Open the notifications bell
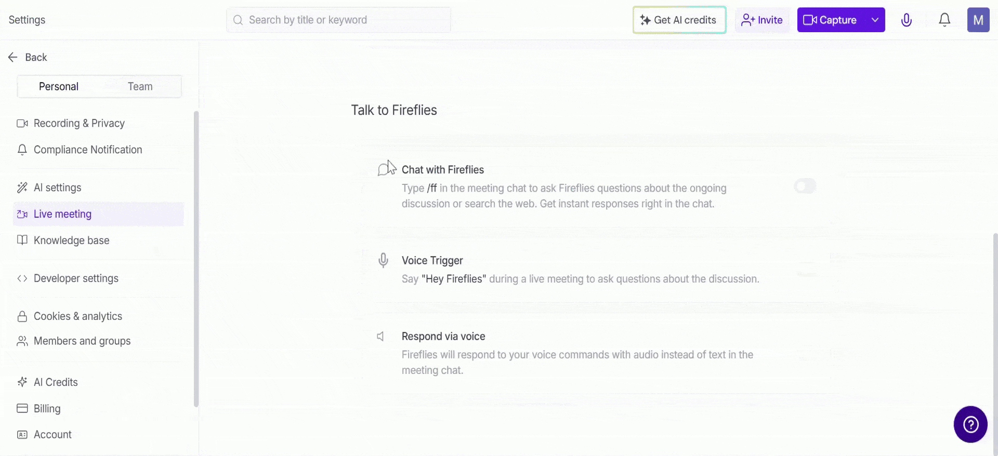Viewport: 998px width, 456px height. click(944, 20)
